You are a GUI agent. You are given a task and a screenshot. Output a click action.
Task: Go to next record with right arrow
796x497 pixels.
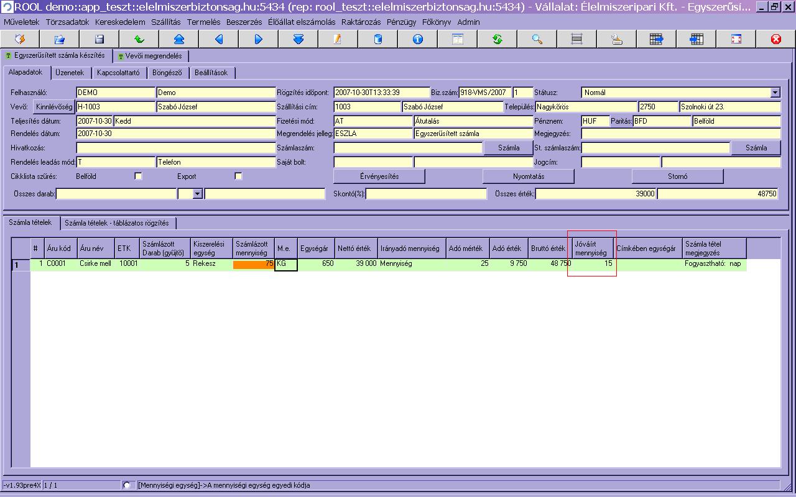coord(259,39)
